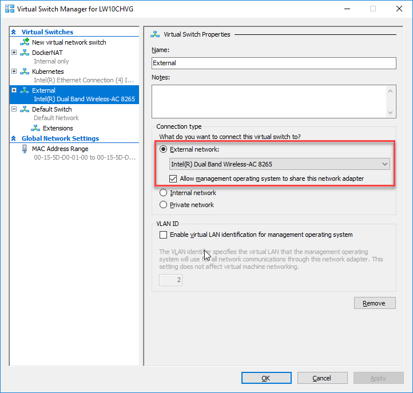413x393 pixels.
Task: Click the '00-15-5D-D0-01-00' MAC range text
Action: tap(84, 157)
